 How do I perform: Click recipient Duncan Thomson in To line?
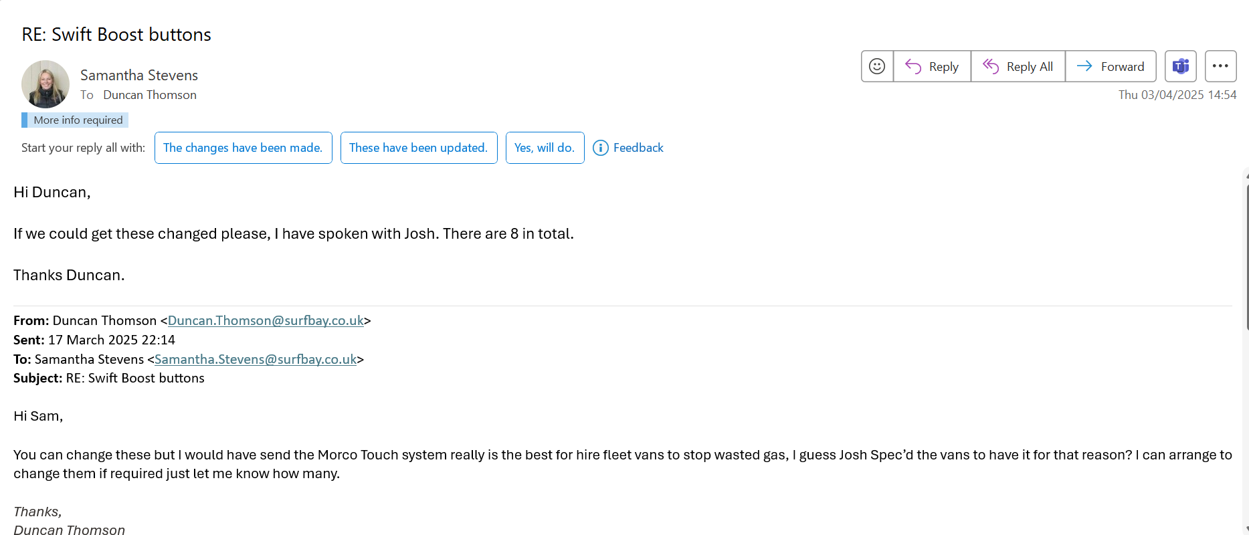150,95
